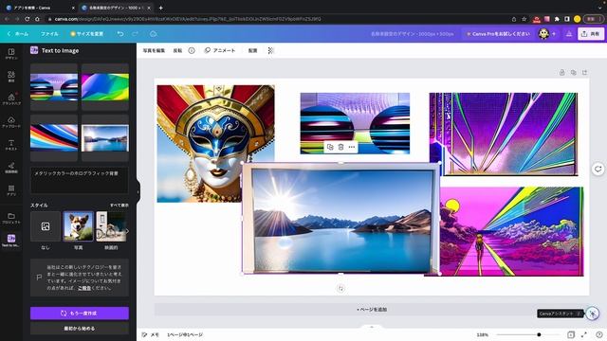Open the File (ファイル) menu

pyautogui.click(x=49, y=34)
